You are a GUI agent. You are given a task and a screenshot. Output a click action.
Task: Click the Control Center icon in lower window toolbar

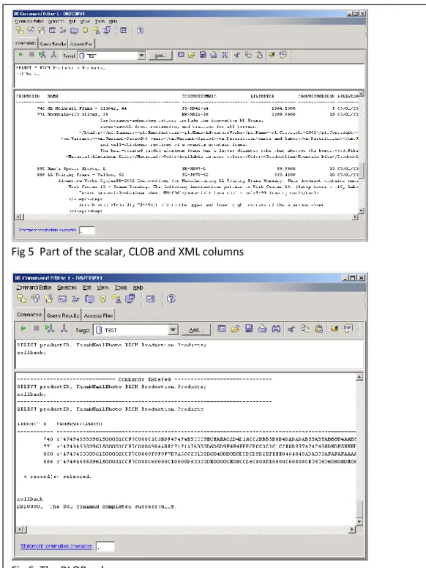(x=22, y=299)
